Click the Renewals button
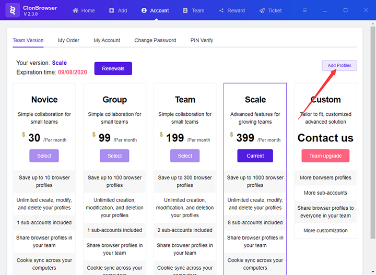Image resolution: width=376 pixels, height=275 pixels. (x=113, y=68)
